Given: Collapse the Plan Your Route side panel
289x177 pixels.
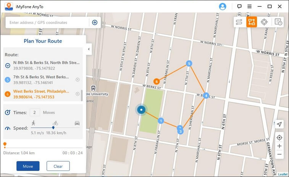Looking at the screenshot, I should 89,49.
